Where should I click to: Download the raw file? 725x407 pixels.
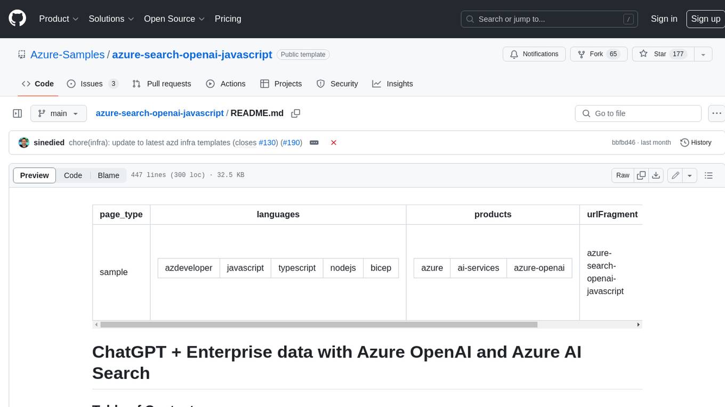click(656, 175)
